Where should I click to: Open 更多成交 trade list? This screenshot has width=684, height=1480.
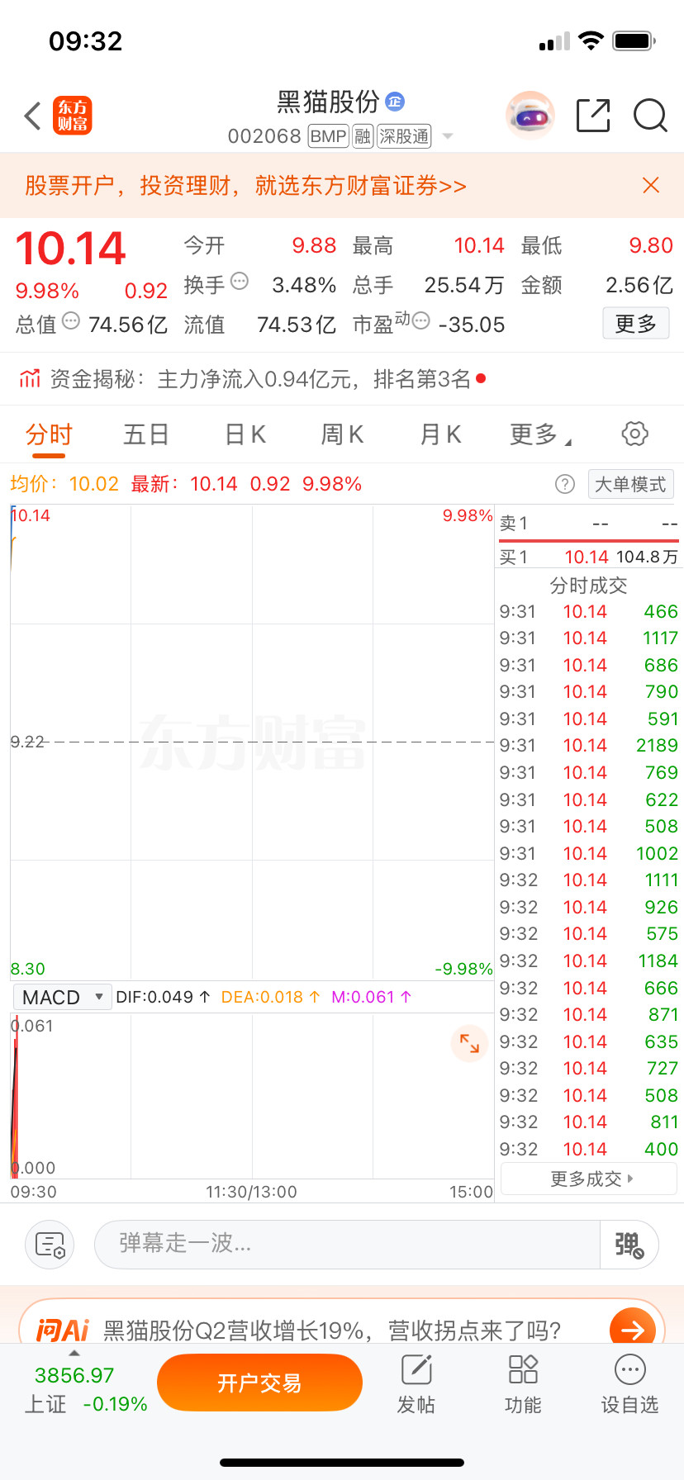point(589,1179)
